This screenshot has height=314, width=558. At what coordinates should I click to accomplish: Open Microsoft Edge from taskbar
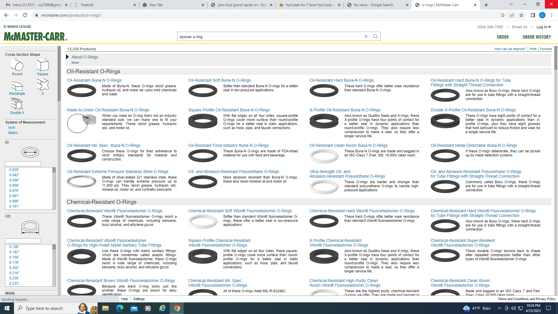(x=119, y=308)
